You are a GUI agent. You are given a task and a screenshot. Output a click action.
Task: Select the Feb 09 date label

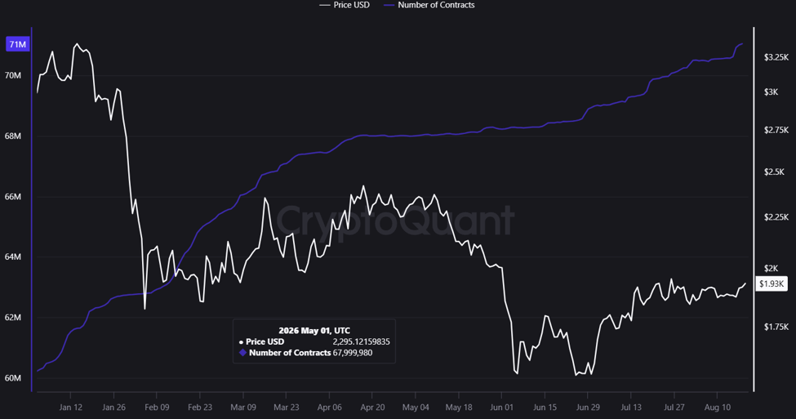[x=157, y=408]
